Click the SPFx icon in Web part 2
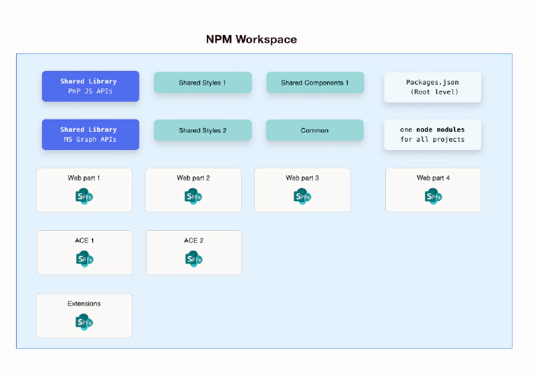The width and height of the screenshot is (534, 374). (x=193, y=196)
